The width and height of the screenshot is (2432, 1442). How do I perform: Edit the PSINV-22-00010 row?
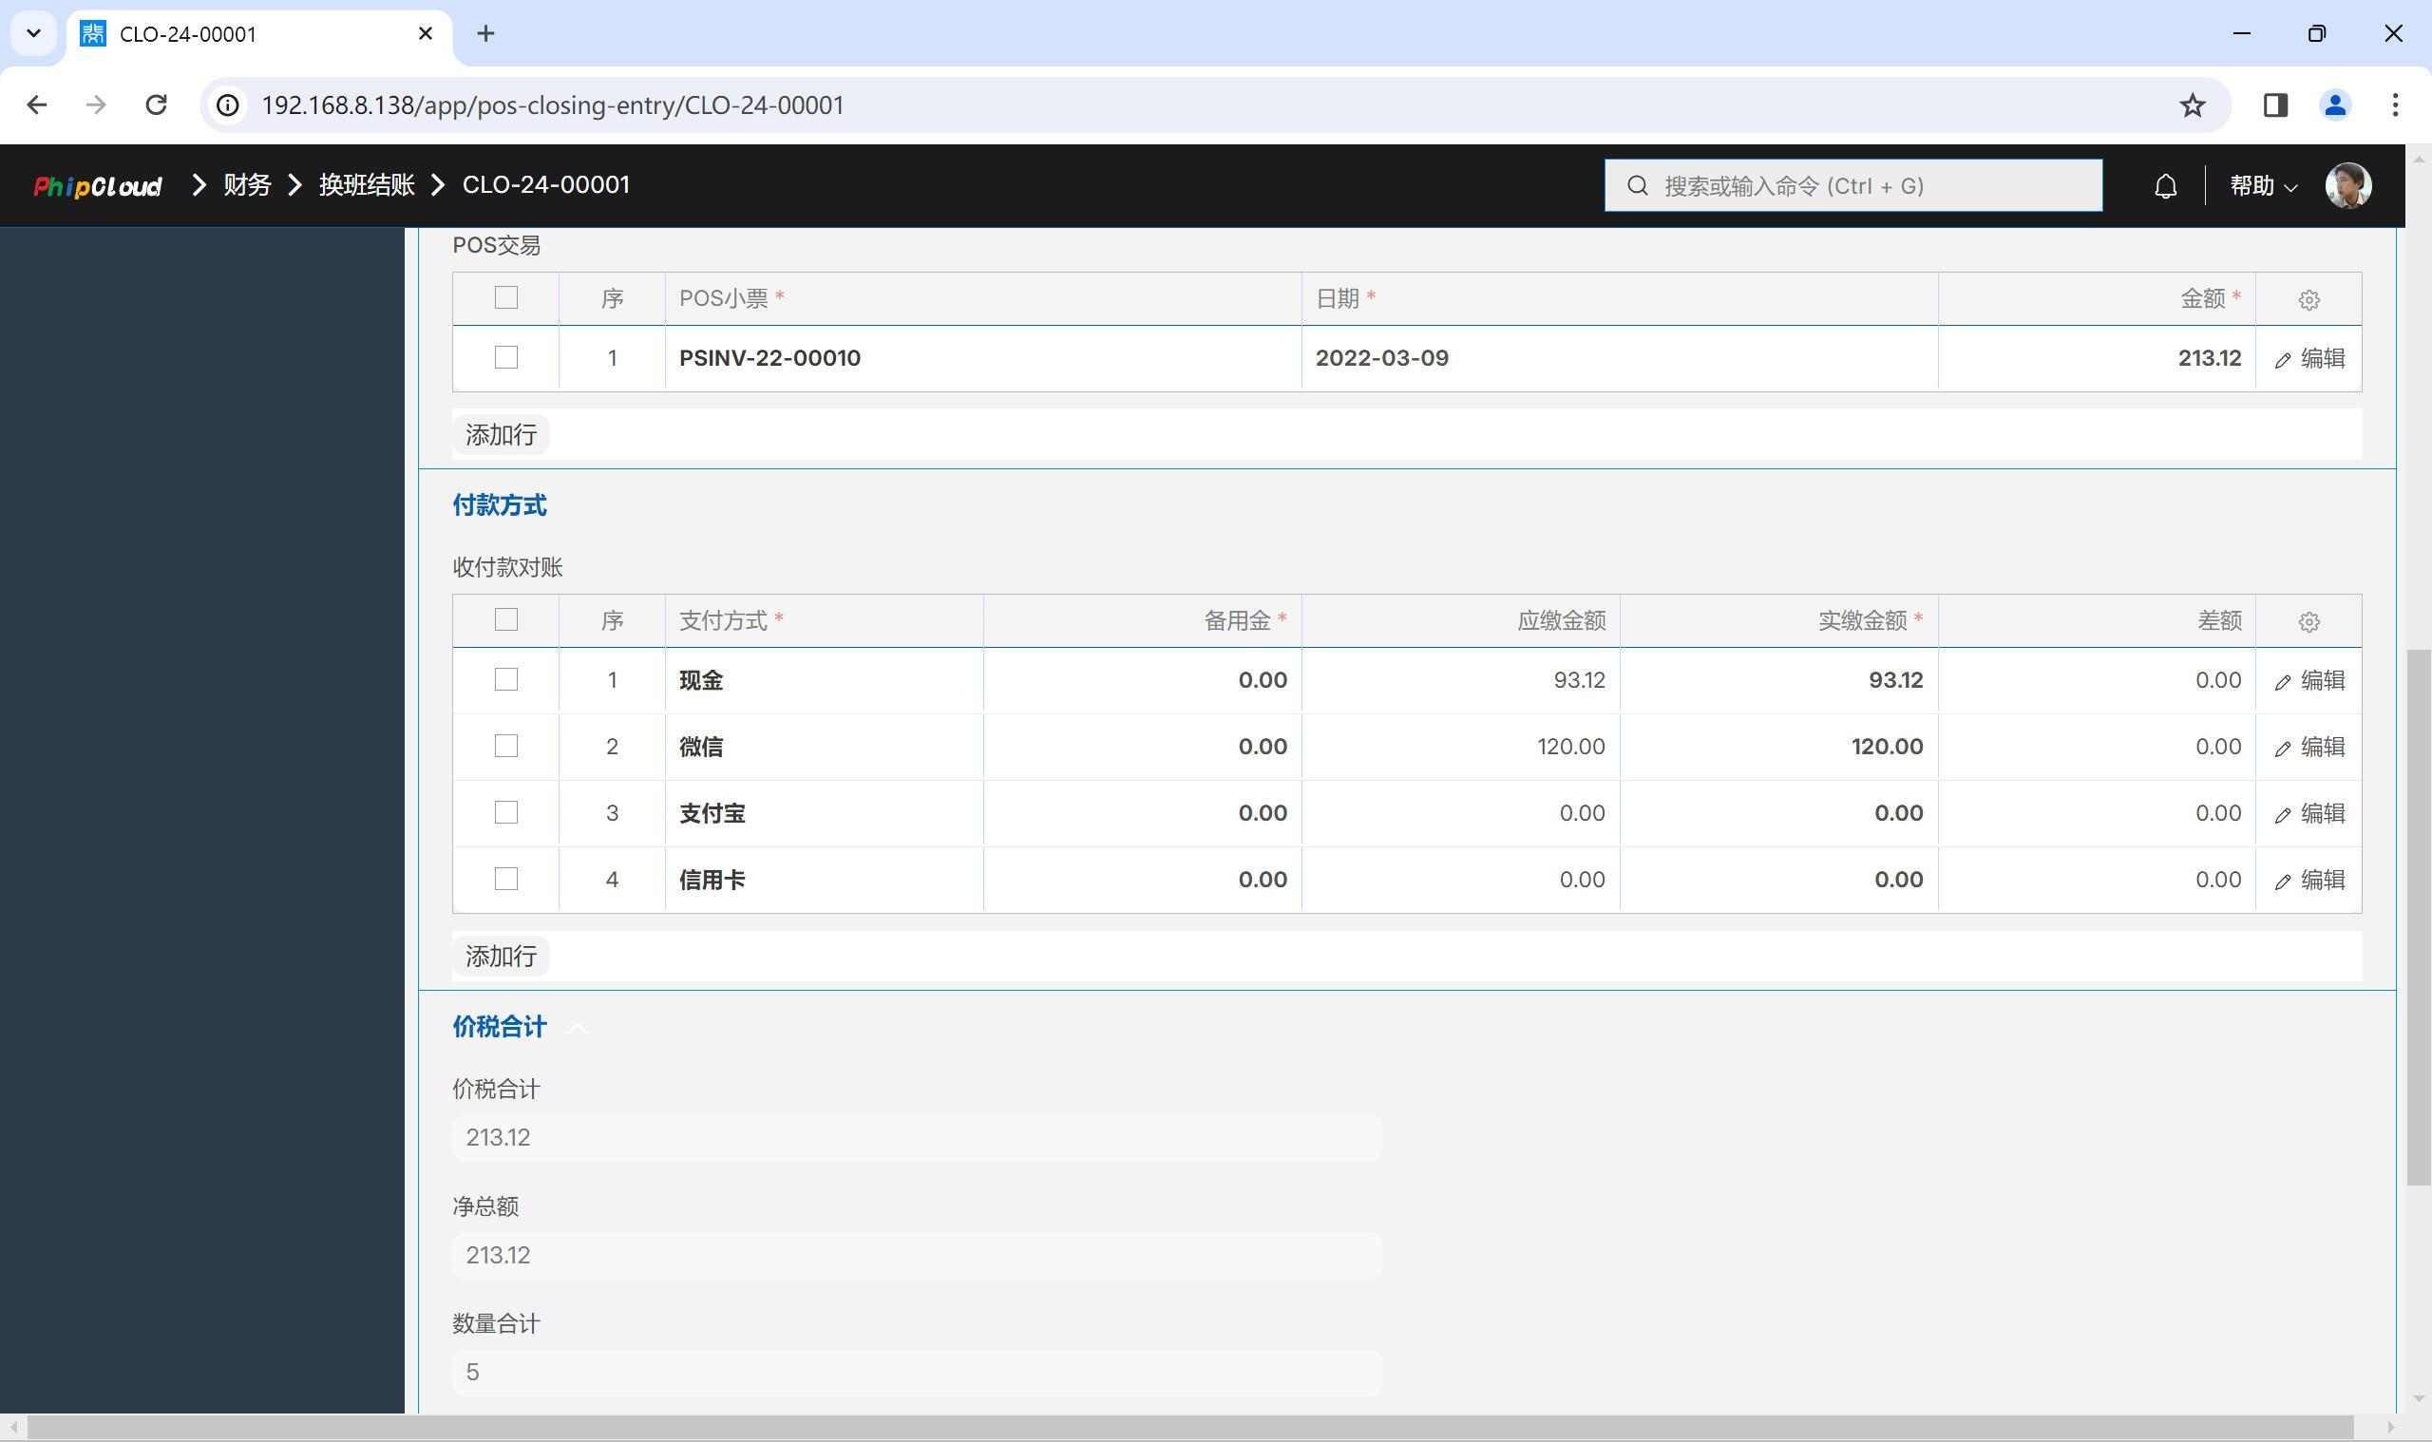[x=2308, y=358]
